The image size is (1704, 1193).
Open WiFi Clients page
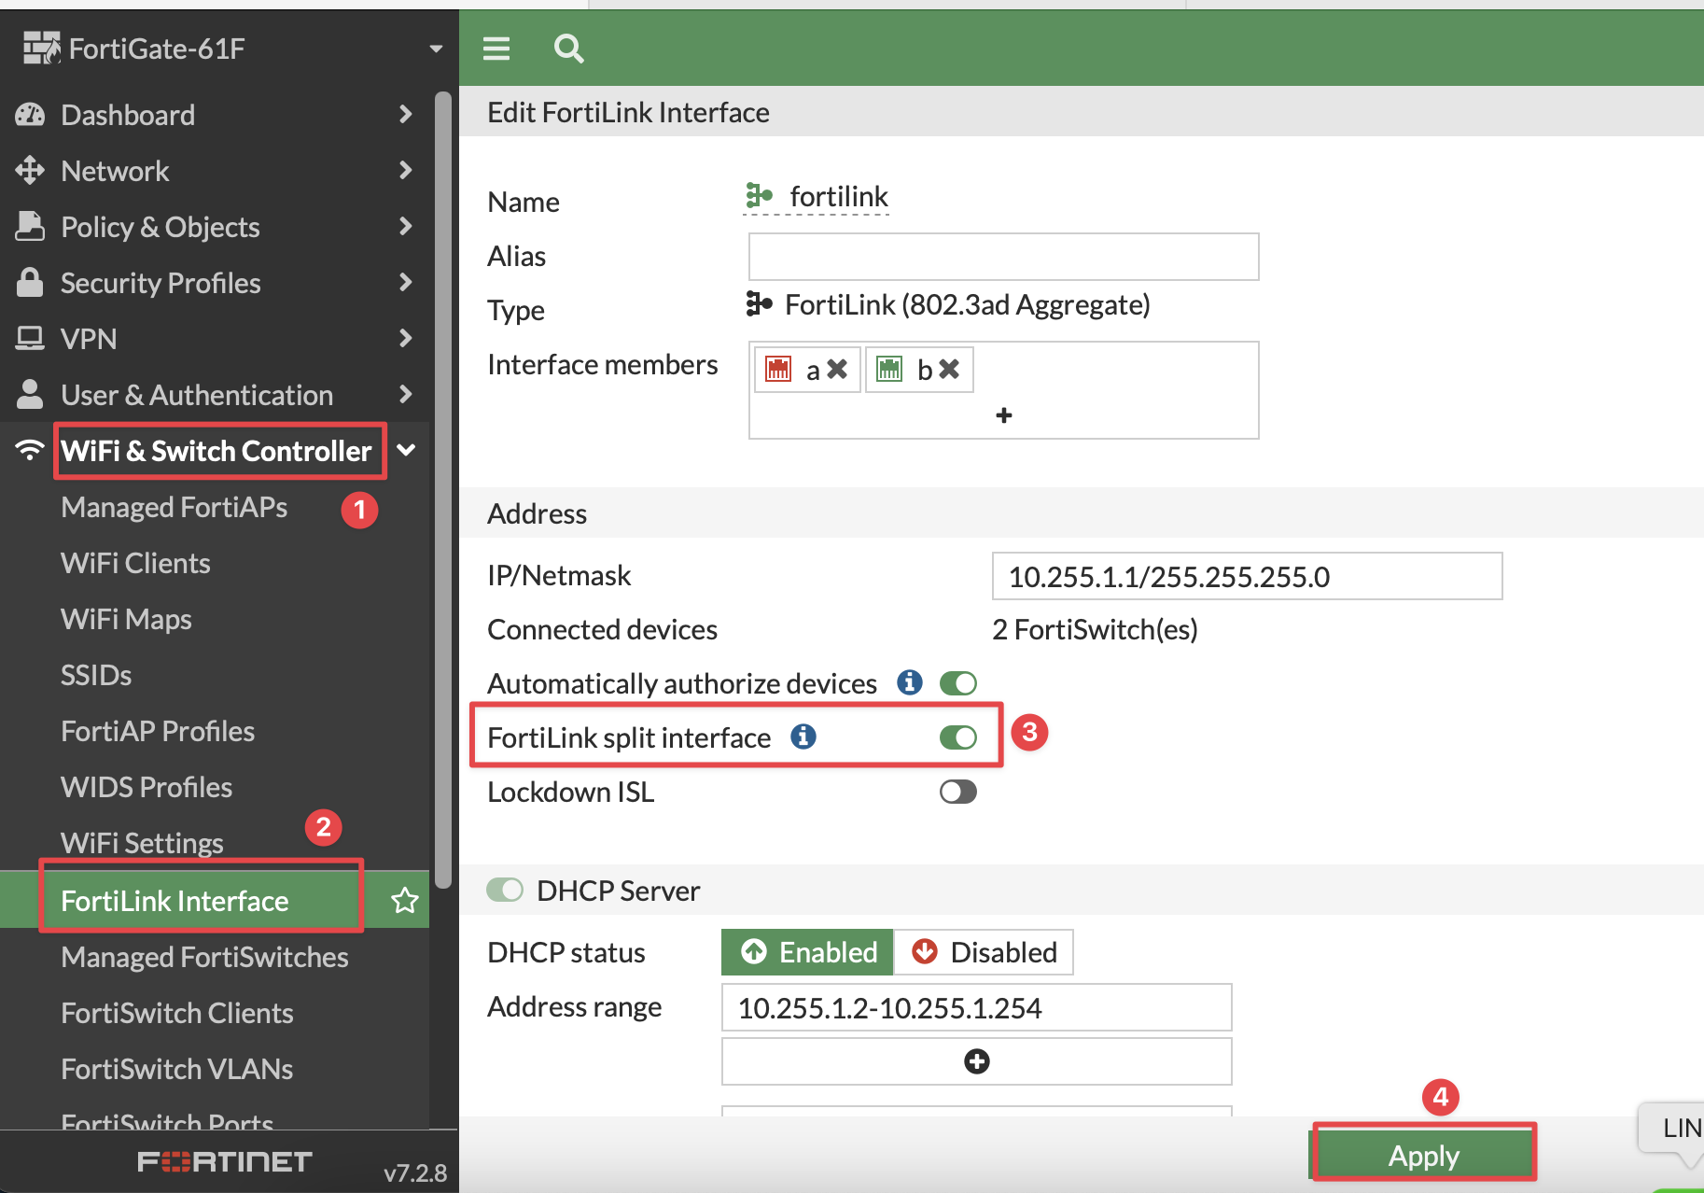(x=135, y=563)
